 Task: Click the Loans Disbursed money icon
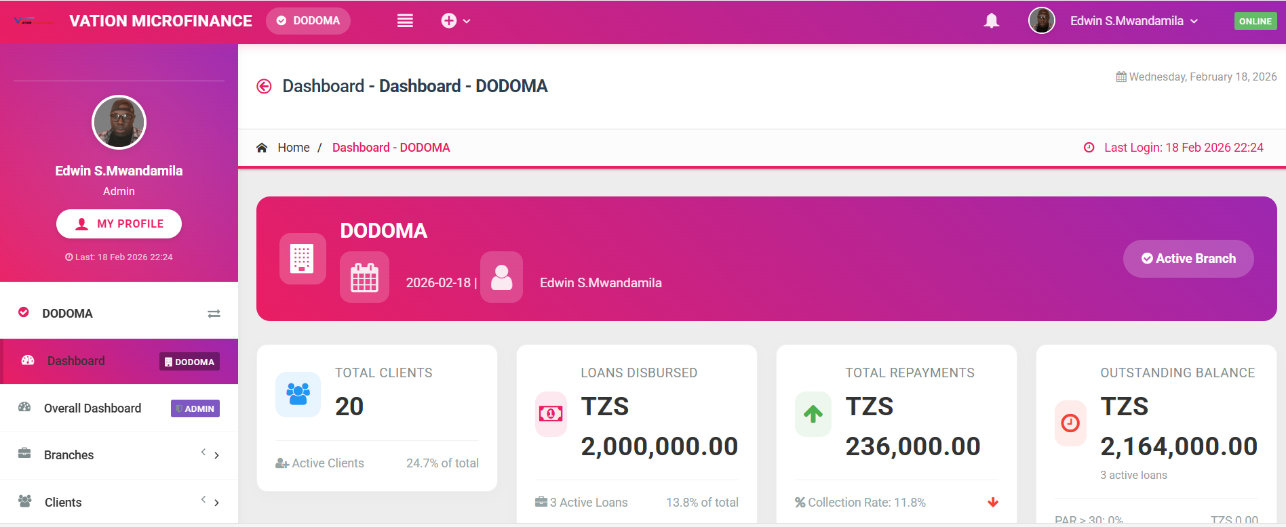551,414
